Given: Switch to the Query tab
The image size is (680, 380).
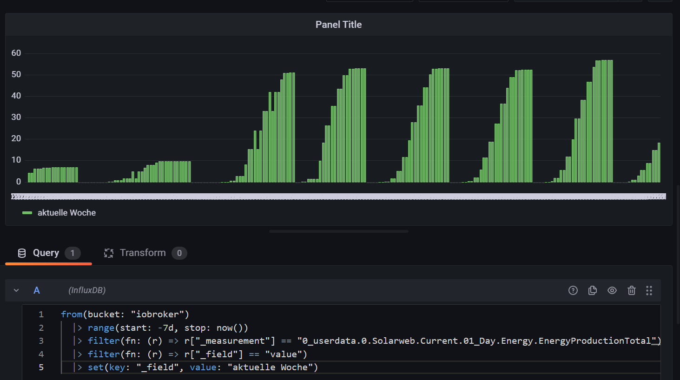Looking at the screenshot, I should tap(49, 253).
